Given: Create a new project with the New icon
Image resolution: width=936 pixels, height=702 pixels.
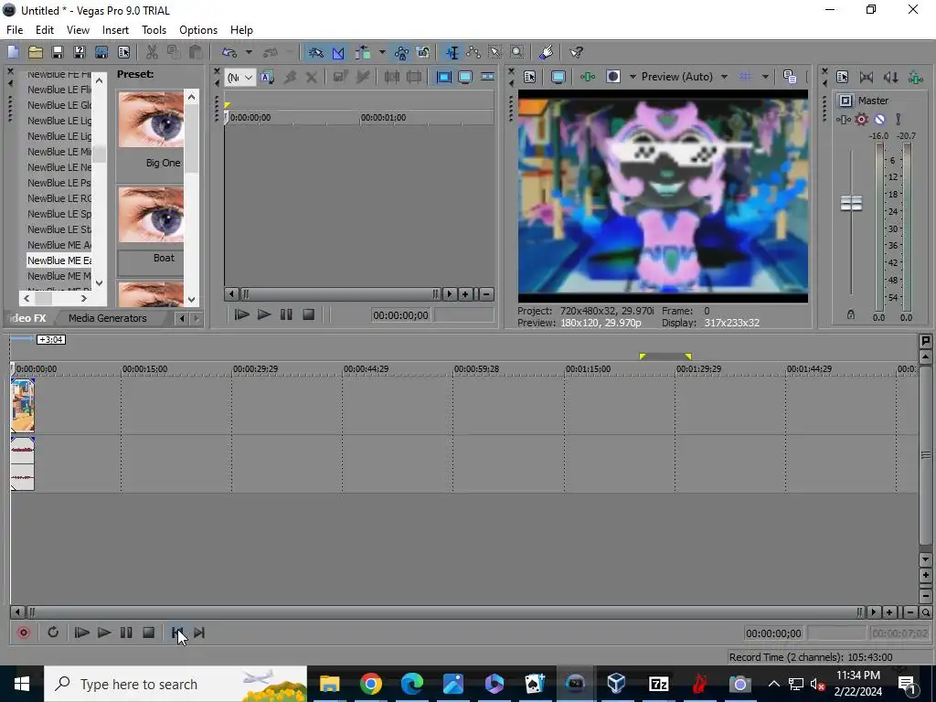Looking at the screenshot, I should tap(13, 52).
